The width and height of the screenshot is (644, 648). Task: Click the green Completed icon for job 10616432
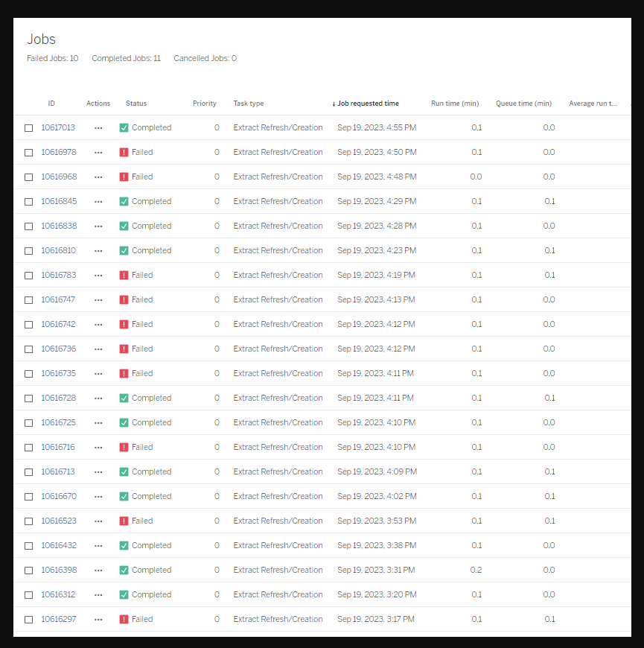(x=124, y=545)
